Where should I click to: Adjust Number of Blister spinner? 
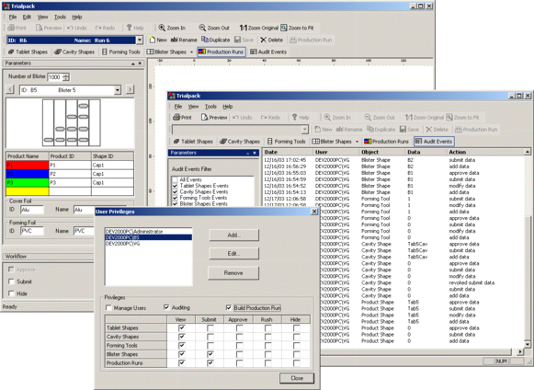66,77
